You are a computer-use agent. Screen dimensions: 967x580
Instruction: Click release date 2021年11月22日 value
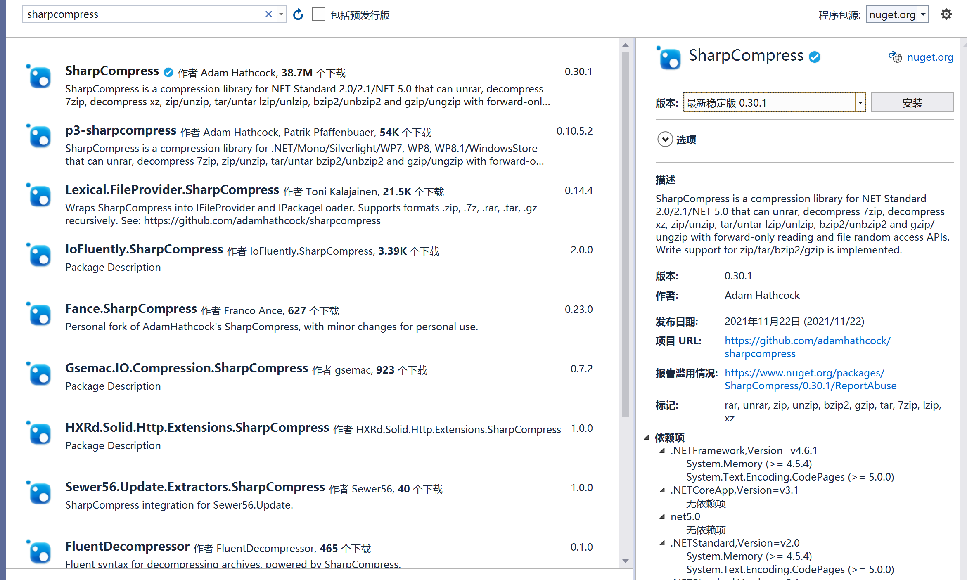[x=794, y=321]
